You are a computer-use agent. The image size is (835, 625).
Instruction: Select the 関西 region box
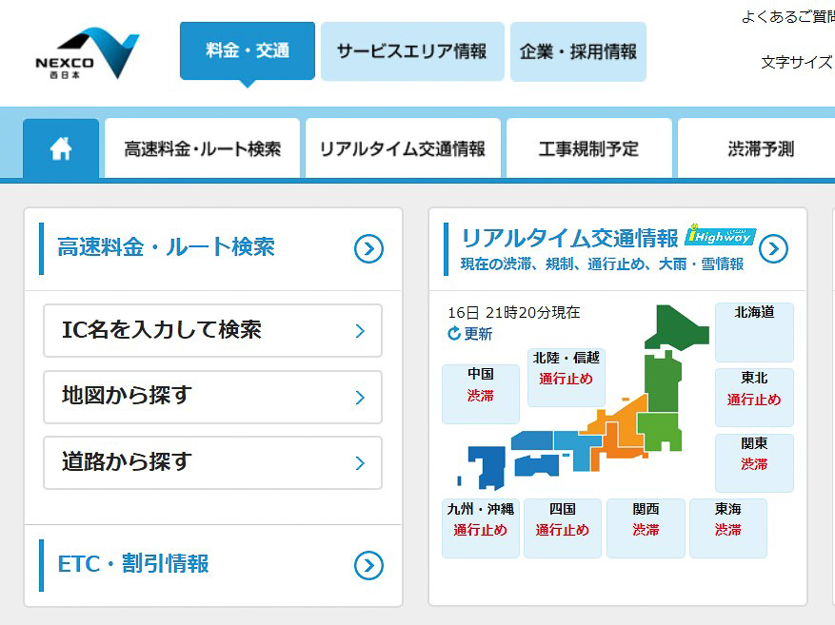646,528
